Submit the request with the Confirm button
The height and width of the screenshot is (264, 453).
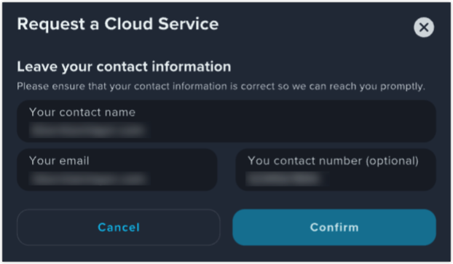click(x=334, y=228)
